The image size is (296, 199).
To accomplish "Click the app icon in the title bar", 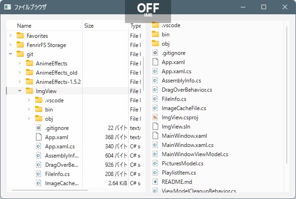I will pos(7,7).
